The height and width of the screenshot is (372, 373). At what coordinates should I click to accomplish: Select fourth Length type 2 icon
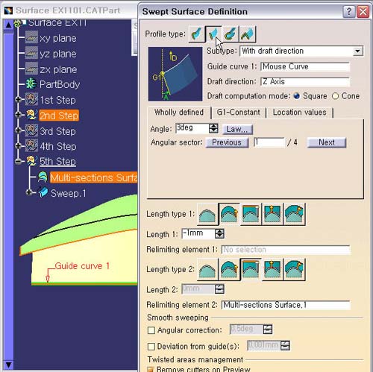(272, 270)
